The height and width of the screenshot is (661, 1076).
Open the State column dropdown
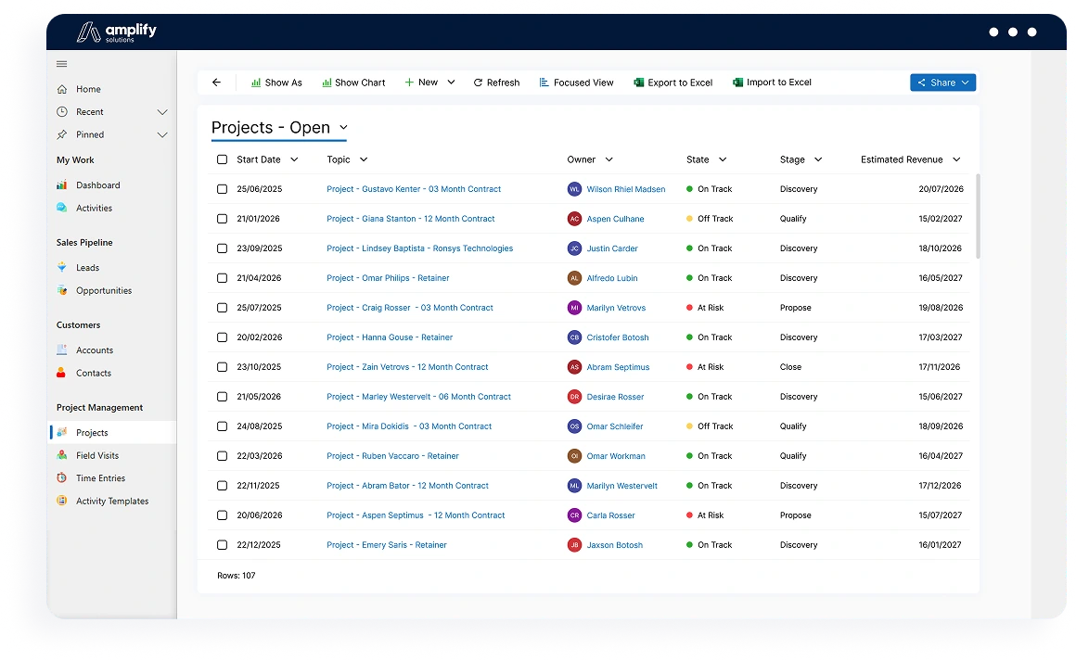coord(723,159)
